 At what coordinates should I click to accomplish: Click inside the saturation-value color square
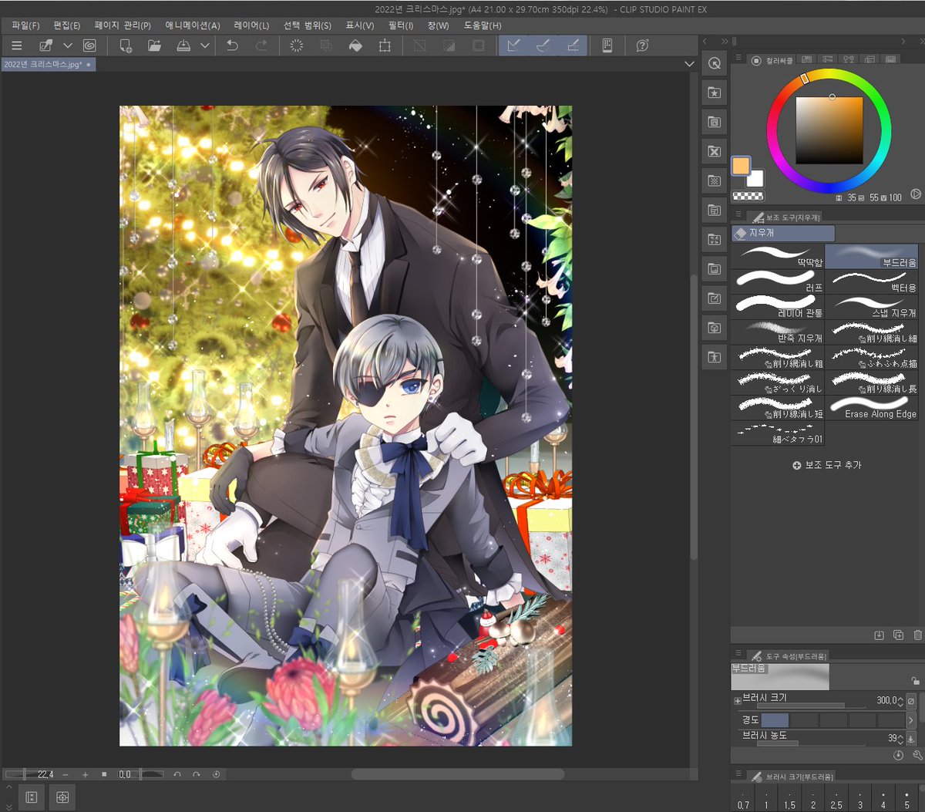click(x=829, y=130)
